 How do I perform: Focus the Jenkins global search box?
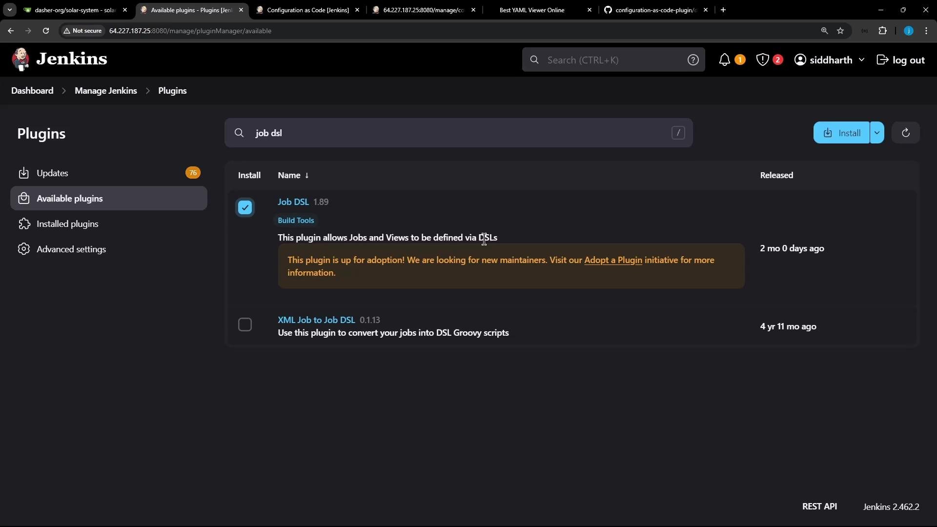coord(613,60)
